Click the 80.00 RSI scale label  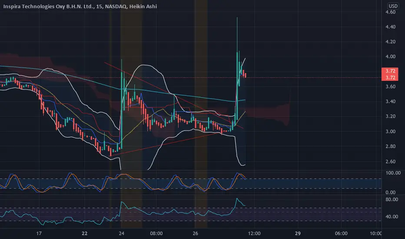[x=392, y=199]
